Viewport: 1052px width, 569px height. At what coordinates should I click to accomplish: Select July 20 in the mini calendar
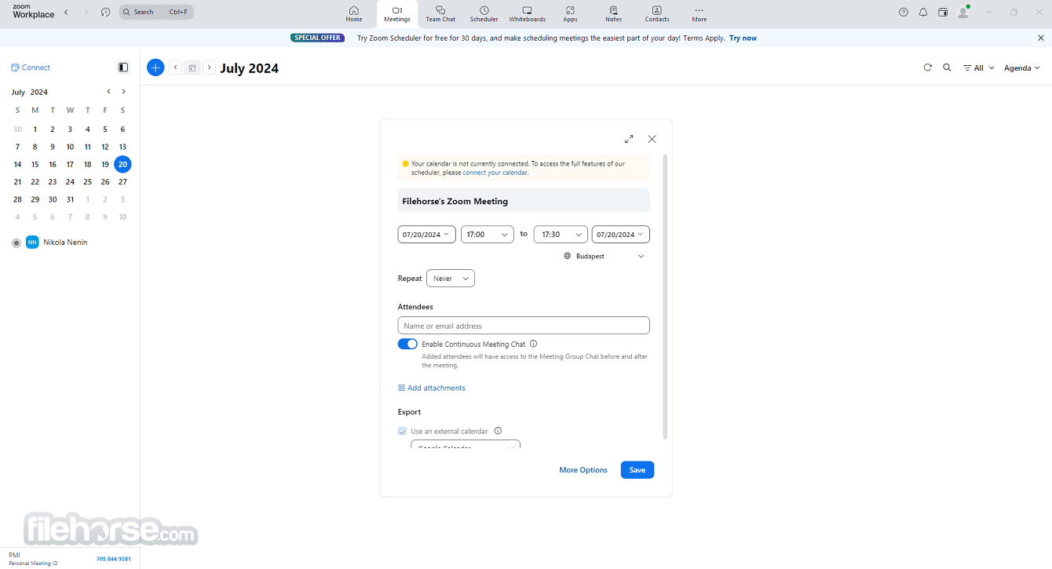click(122, 164)
